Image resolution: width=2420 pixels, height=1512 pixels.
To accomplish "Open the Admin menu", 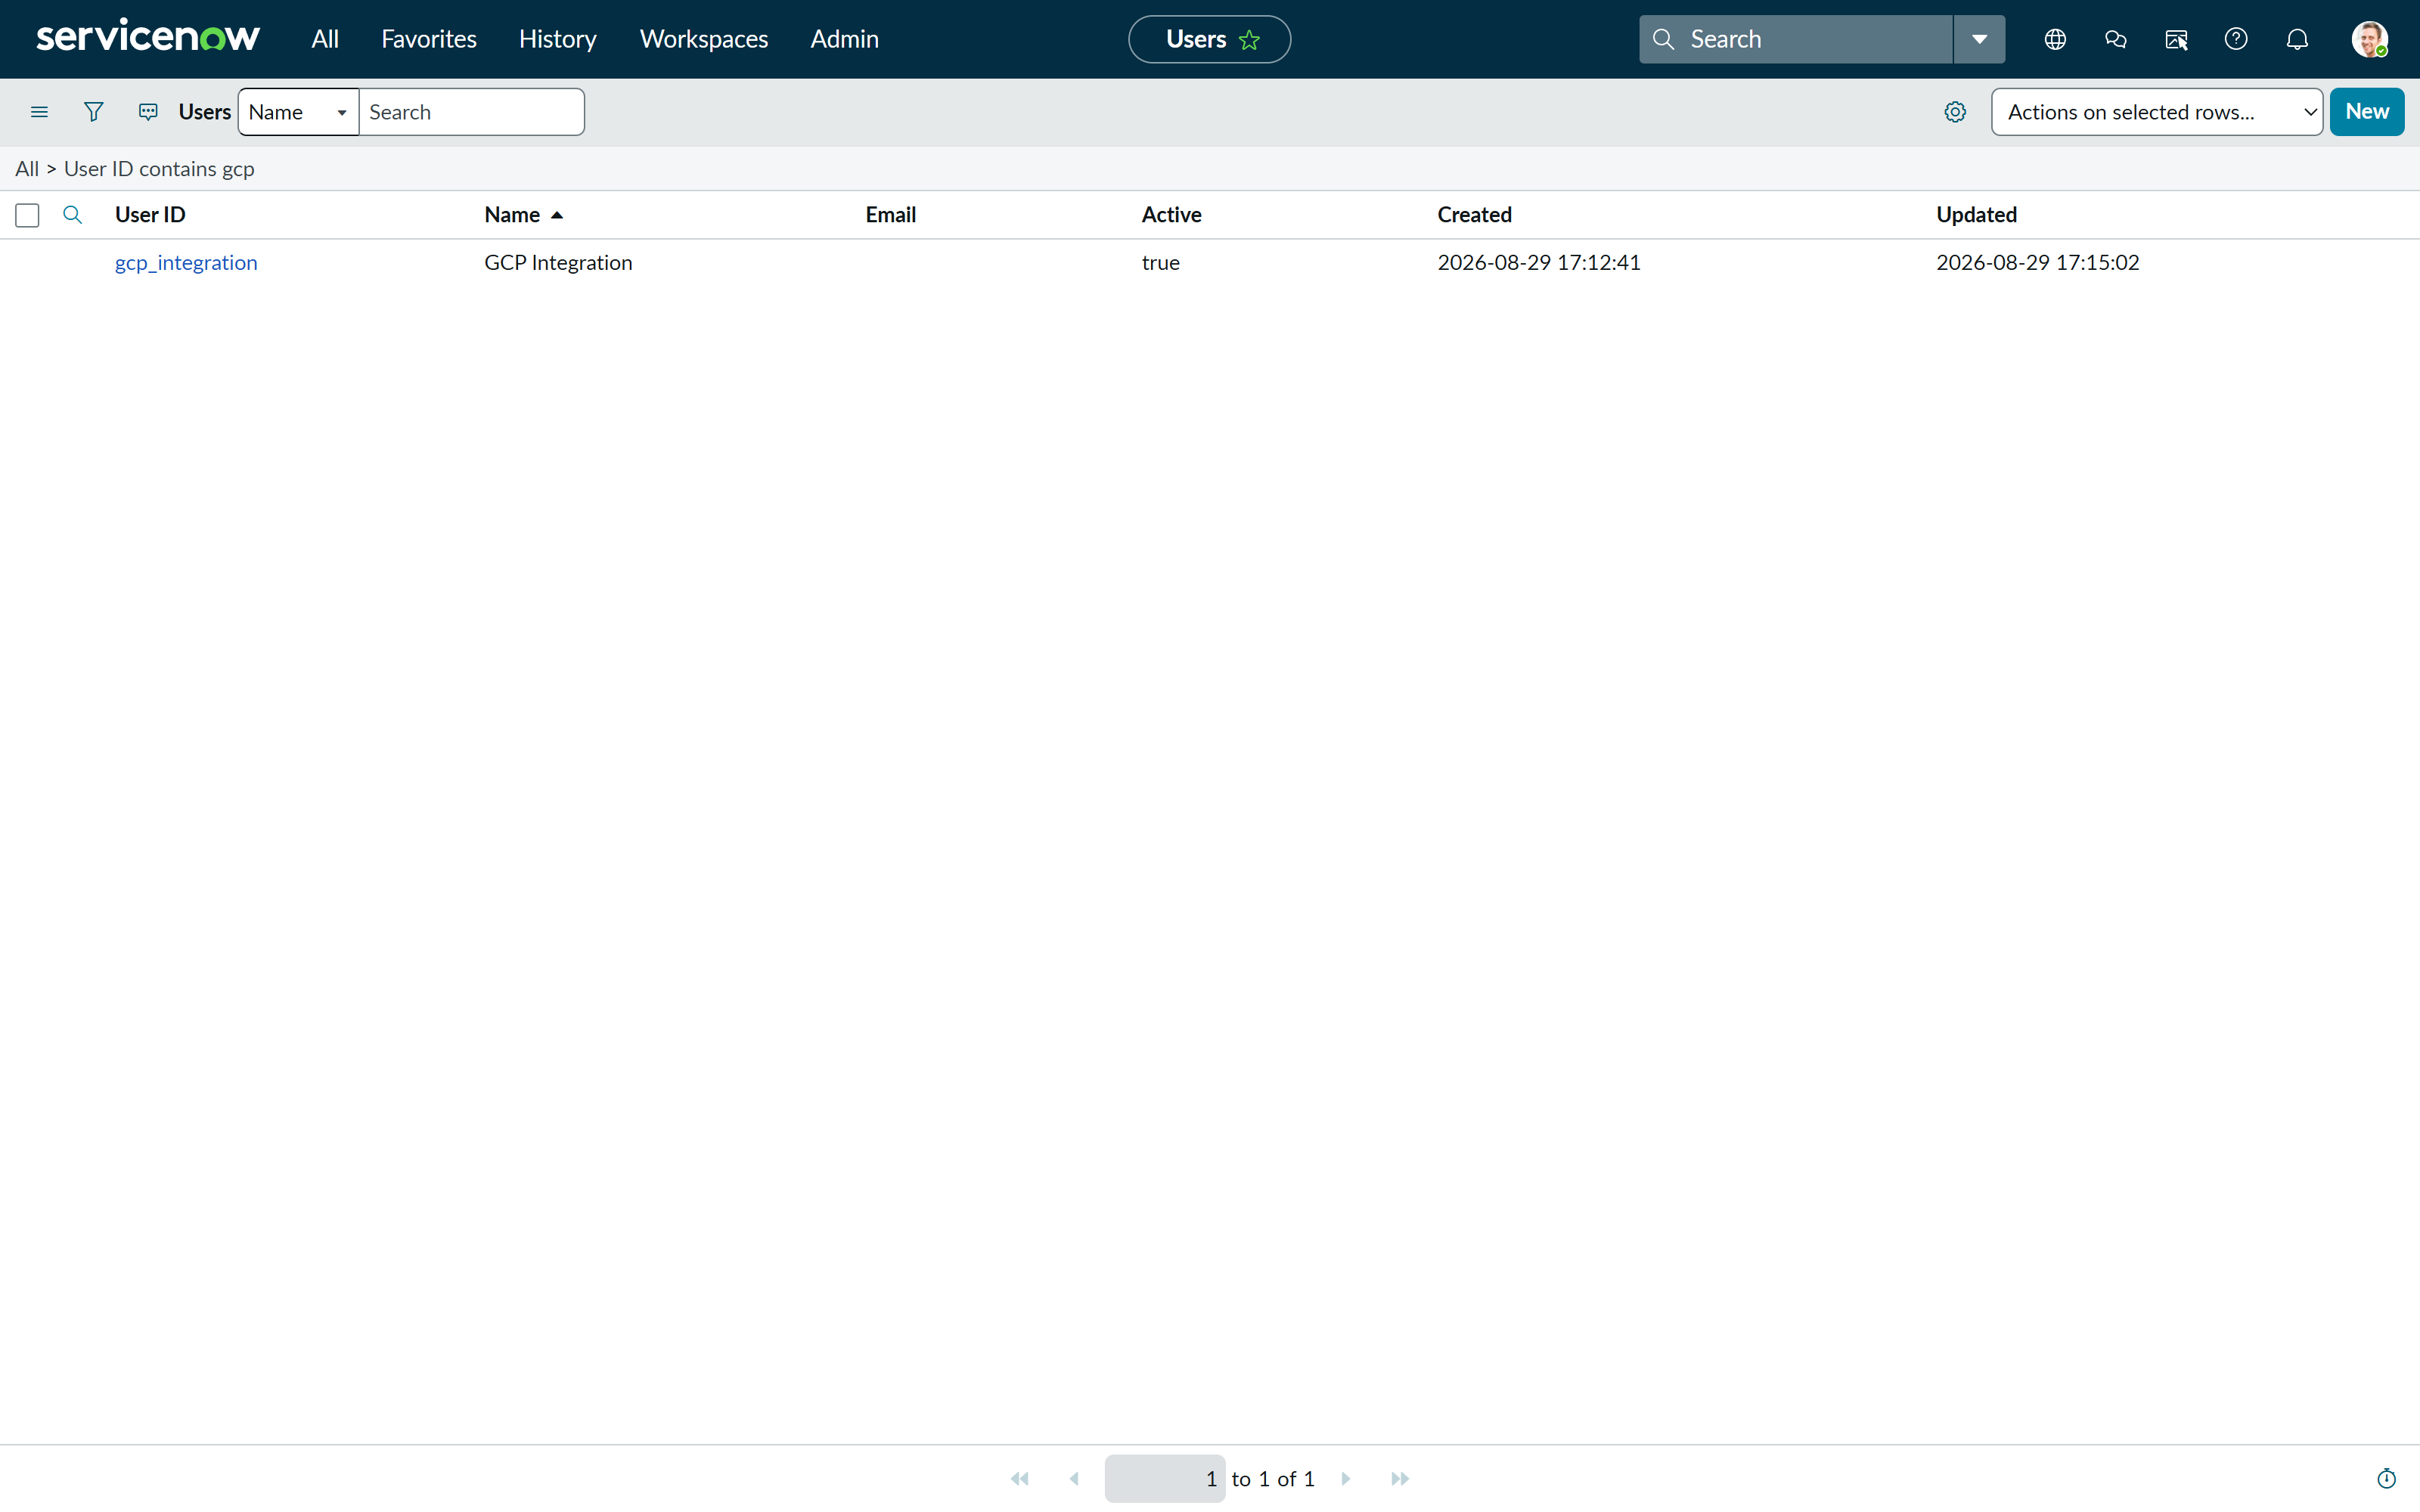I will [x=844, y=39].
